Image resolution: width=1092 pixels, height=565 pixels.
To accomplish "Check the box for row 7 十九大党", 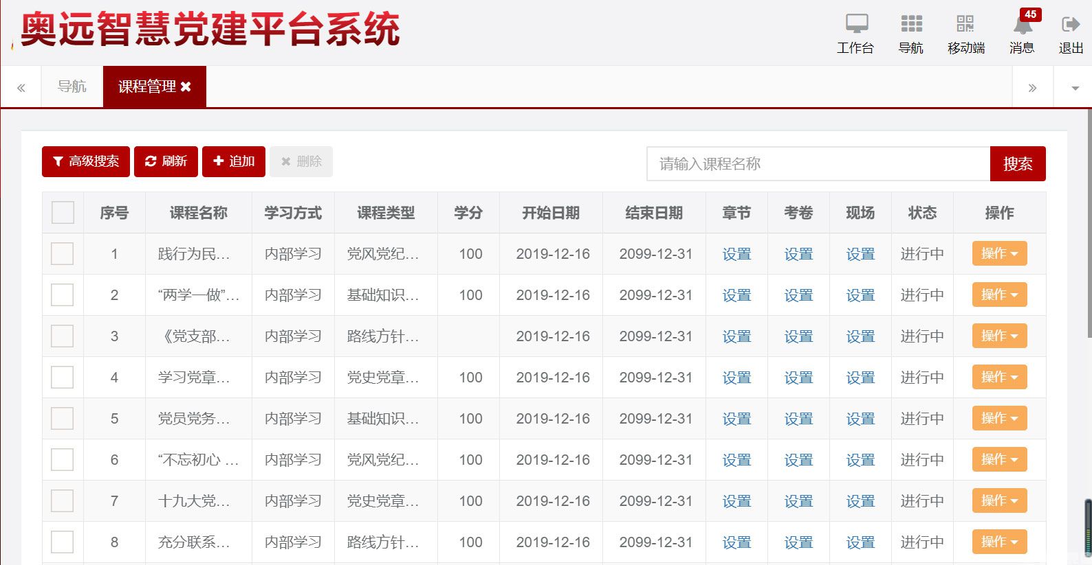I will 63,501.
